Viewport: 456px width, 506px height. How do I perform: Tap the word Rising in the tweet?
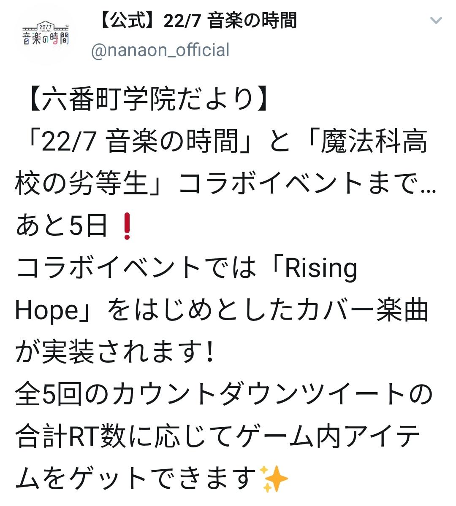click(x=321, y=268)
